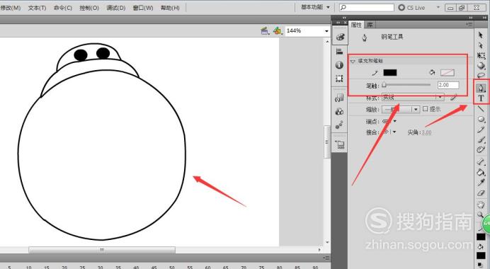Select the Text tool

point(481,98)
